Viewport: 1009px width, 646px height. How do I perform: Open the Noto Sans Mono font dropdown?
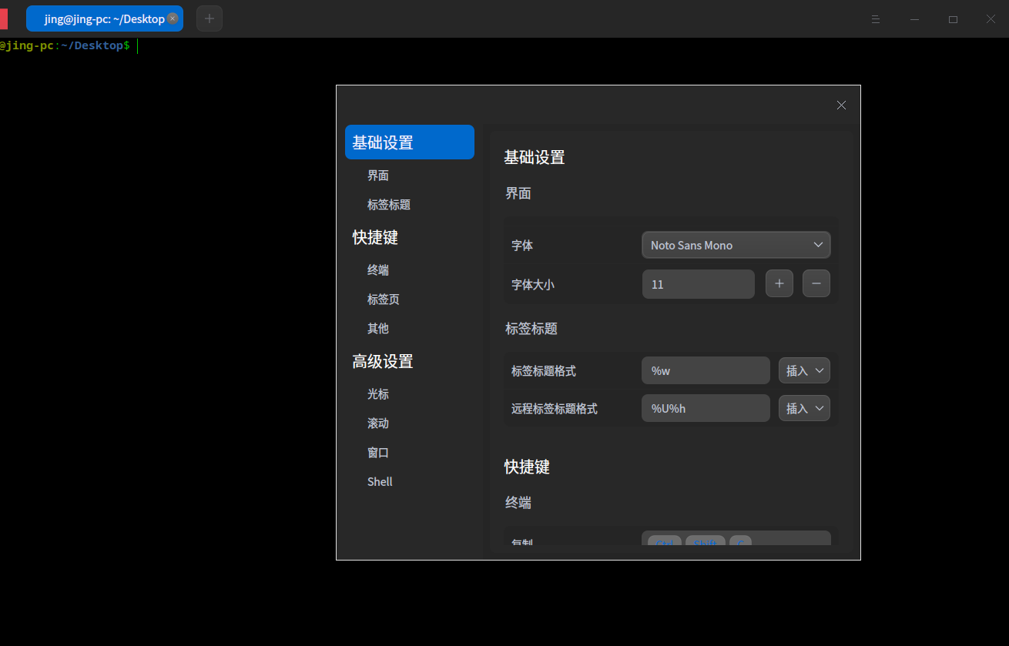[736, 245]
